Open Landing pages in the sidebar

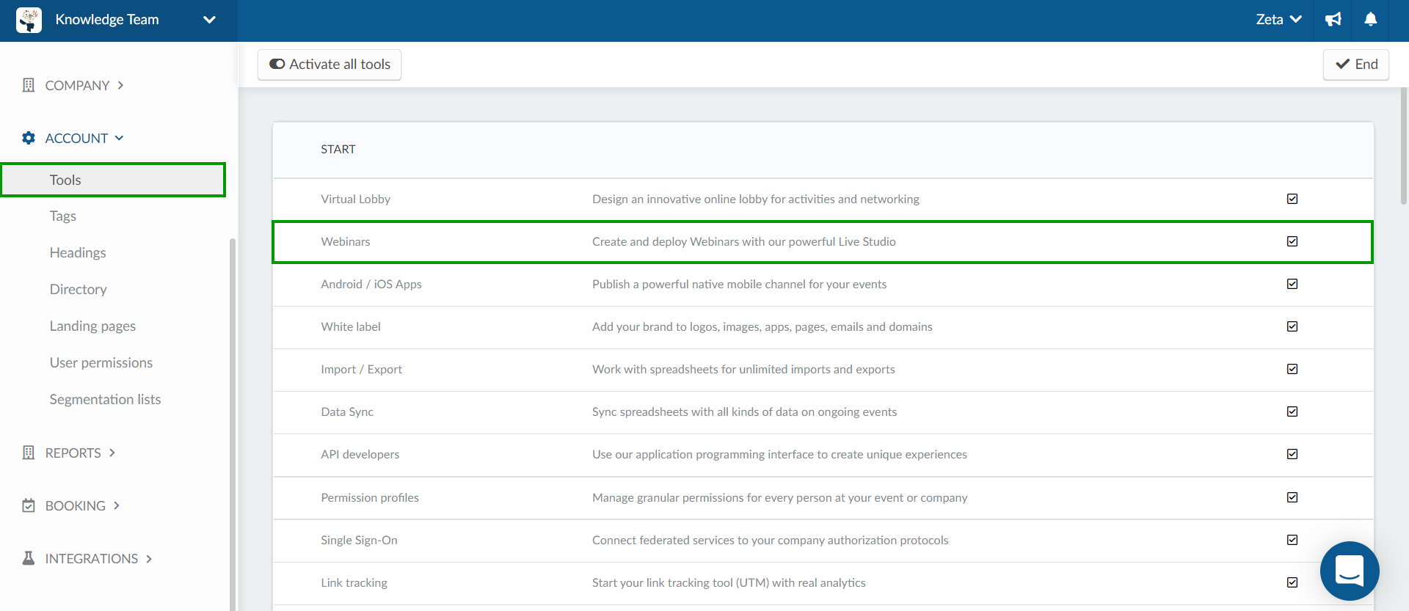pyautogui.click(x=92, y=326)
